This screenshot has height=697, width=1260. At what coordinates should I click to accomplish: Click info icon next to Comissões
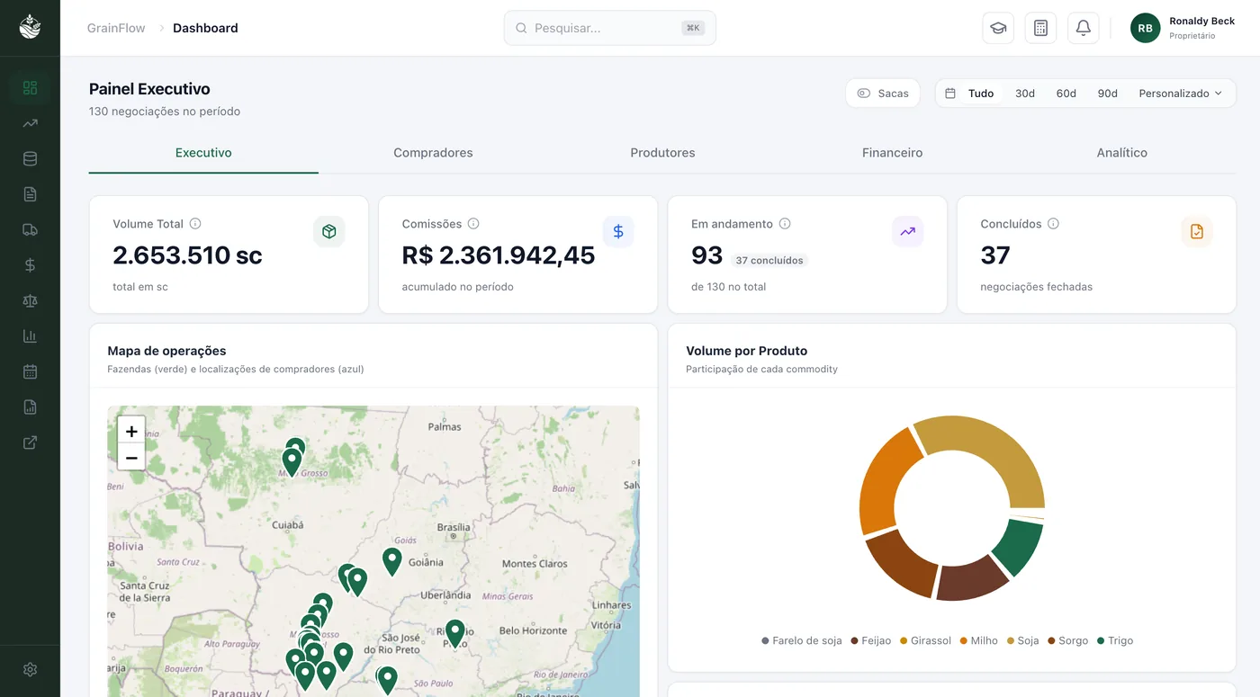pyautogui.click(x=473, y=224)
